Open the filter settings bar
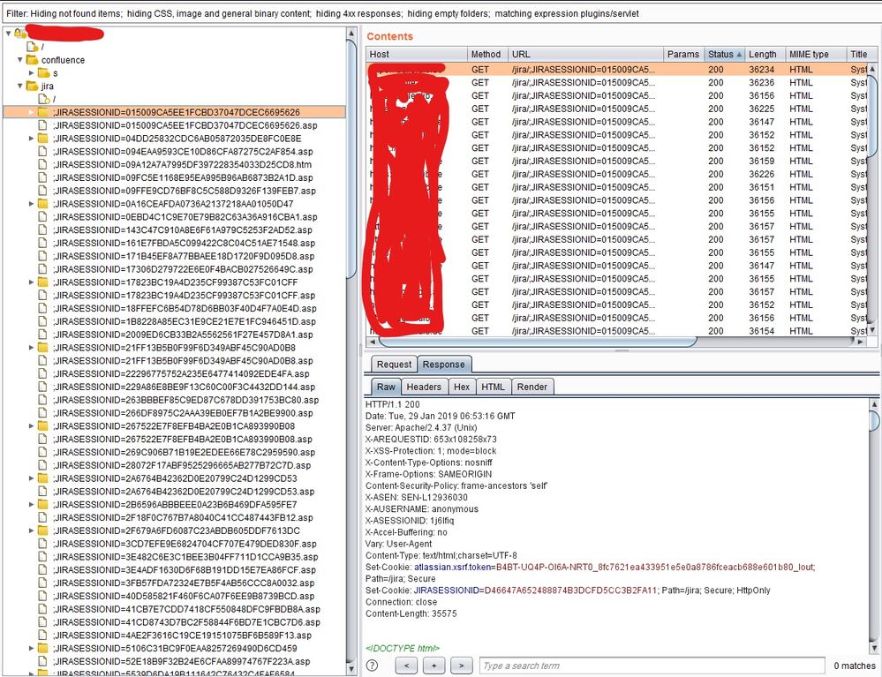The height and width of the screenshot is (677, 882). pyautogui.click(x=441, y=13)
